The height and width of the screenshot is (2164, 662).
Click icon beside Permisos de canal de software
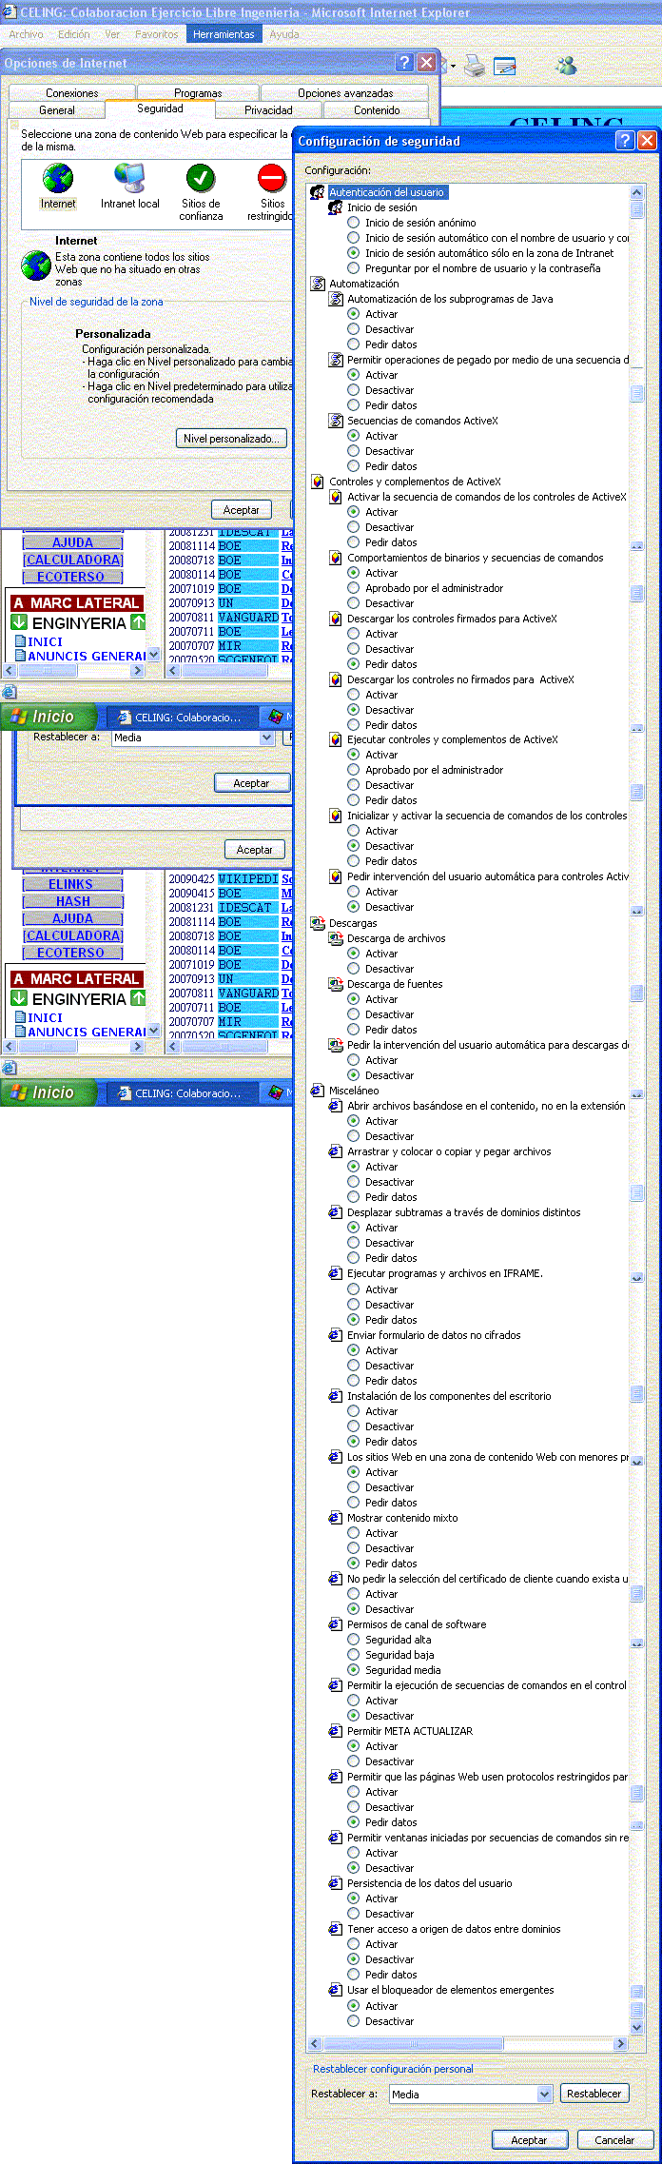point(336,1624)
